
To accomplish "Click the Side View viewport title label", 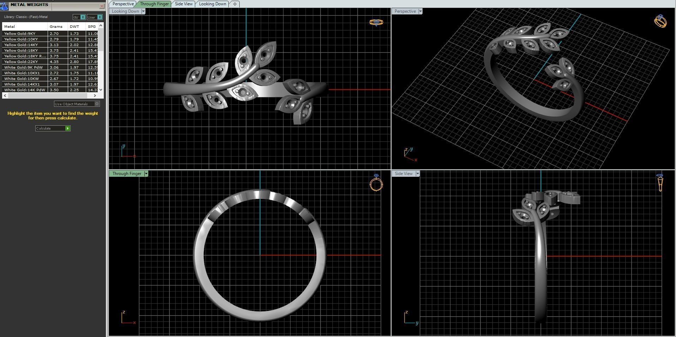I will coord(403,174).
